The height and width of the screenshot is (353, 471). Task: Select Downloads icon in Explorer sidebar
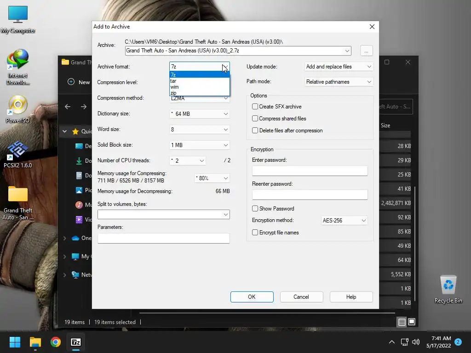click(79, 160)
